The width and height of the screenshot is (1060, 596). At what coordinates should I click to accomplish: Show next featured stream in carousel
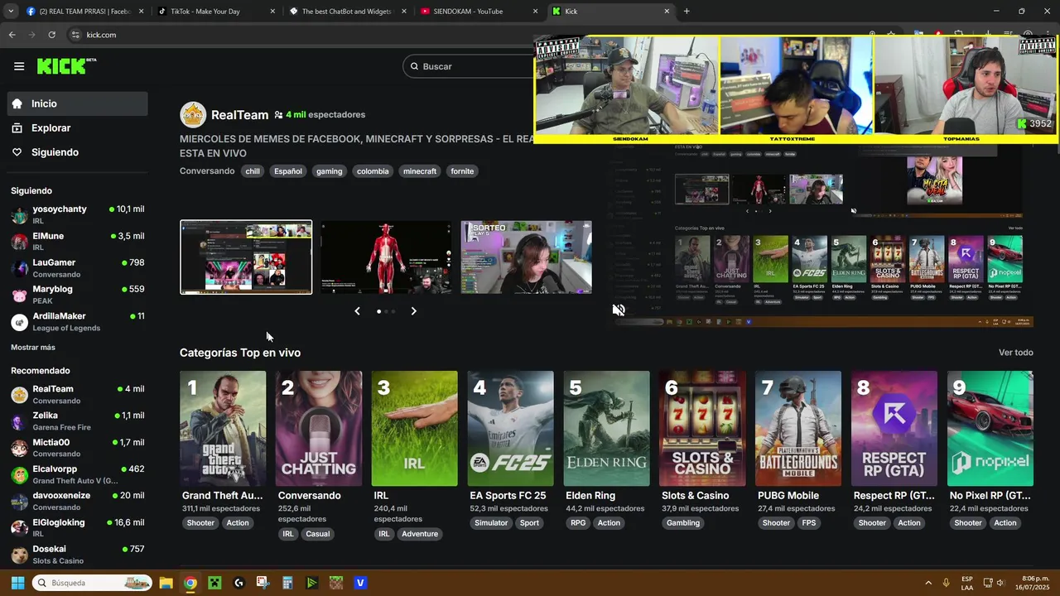click(414, 311)
